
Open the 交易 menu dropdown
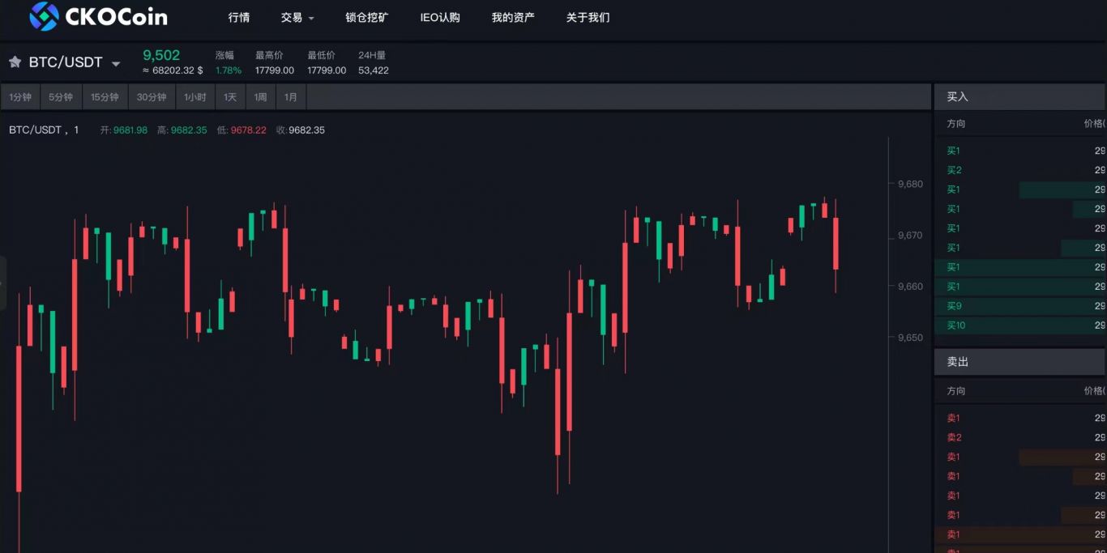tap(297, 17)
